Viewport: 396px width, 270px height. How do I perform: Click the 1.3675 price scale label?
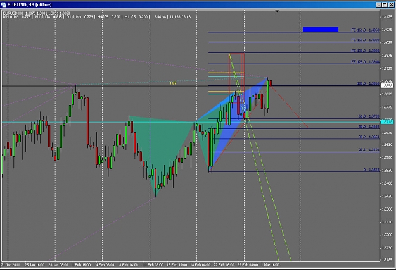point(387,133)
